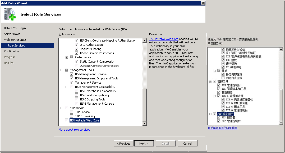
Task: Uncheck the FTP 服务器 checkbox
Action: 219,118
